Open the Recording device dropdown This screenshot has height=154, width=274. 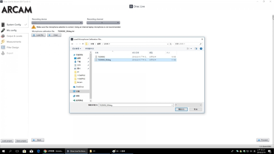point(57,23)
